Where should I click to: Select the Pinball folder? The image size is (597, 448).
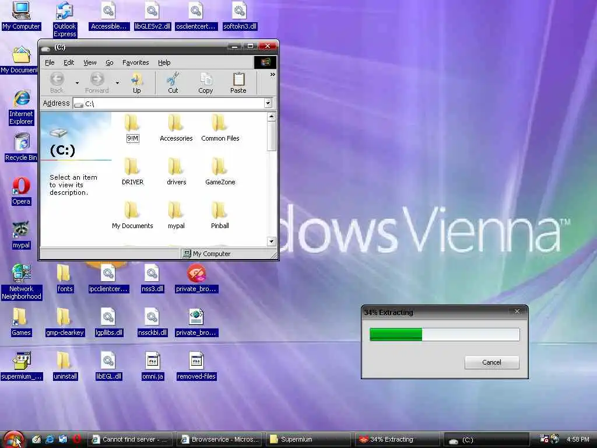tap(220, 216)
